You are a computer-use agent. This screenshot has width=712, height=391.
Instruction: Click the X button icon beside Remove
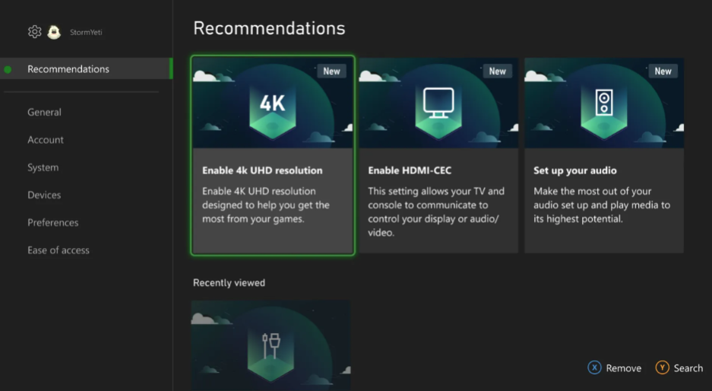click(x=594, y=367)
